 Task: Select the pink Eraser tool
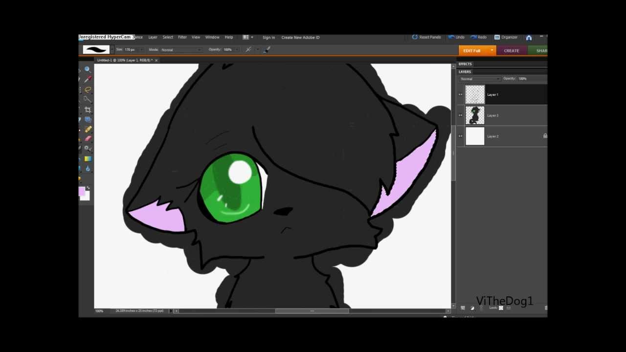pos(88,139)
